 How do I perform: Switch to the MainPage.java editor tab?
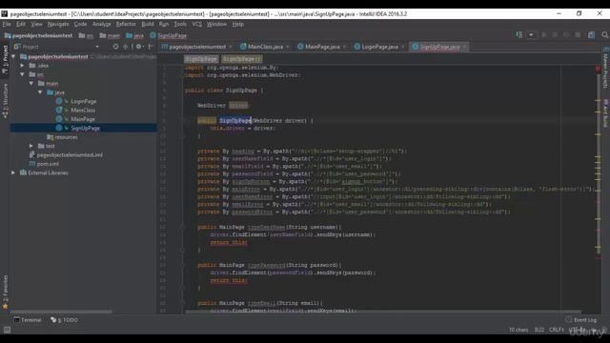(322, 47)
